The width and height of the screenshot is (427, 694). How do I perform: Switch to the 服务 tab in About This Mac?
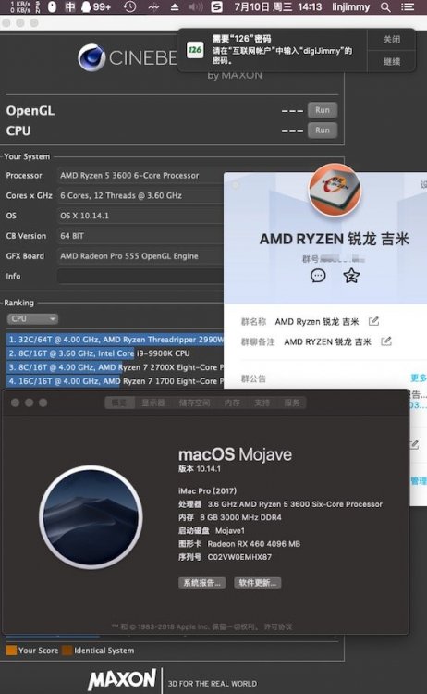coord(292,403)
